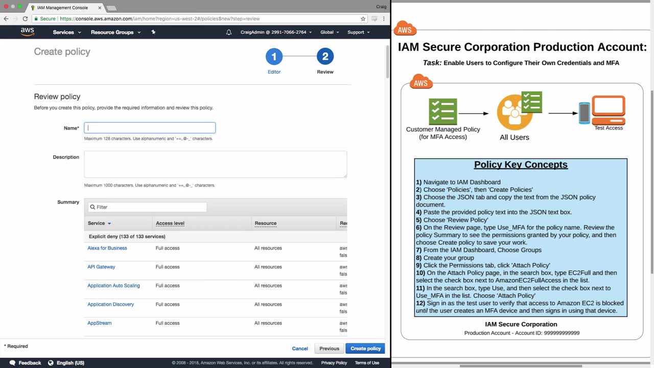Click the Craig profile button in Chrome
Viewport: 654px width, 368px height.
pos(381,7)
